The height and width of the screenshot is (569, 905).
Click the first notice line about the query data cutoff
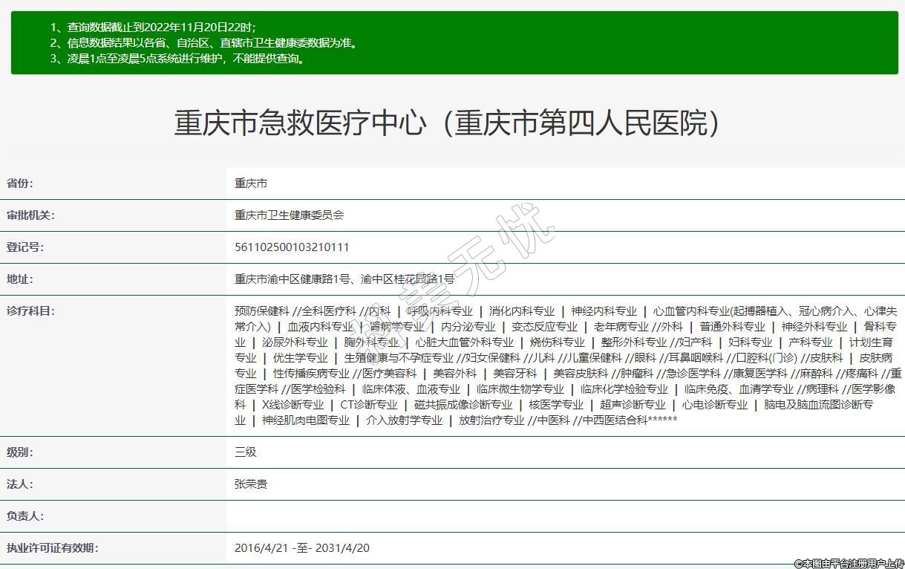tap(153, 27)
